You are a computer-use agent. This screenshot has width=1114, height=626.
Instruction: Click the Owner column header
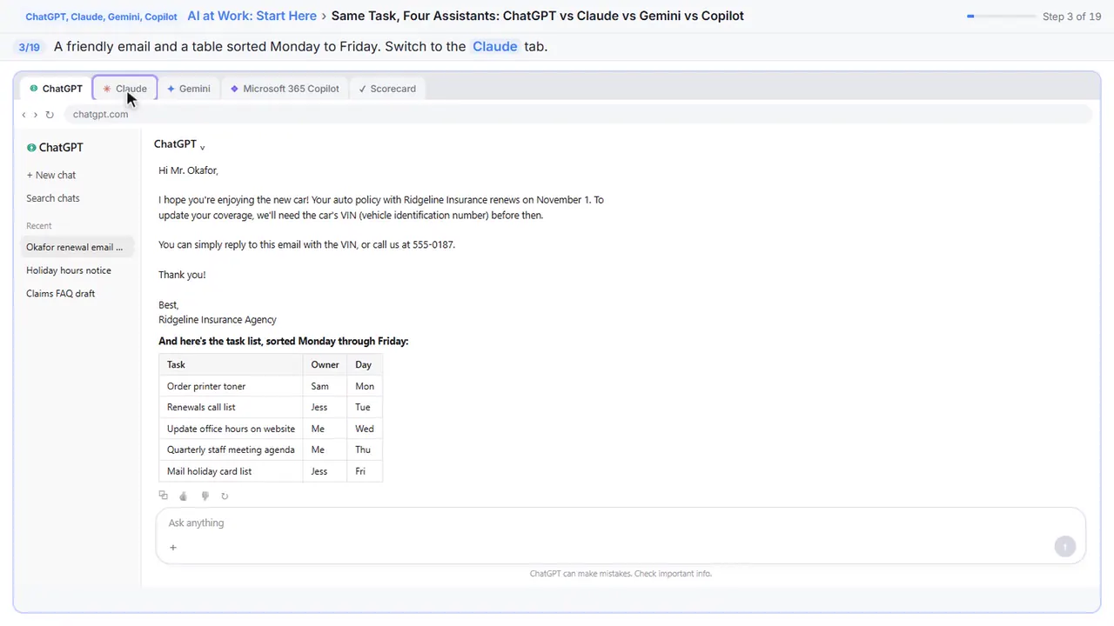(x=325, y=365)
